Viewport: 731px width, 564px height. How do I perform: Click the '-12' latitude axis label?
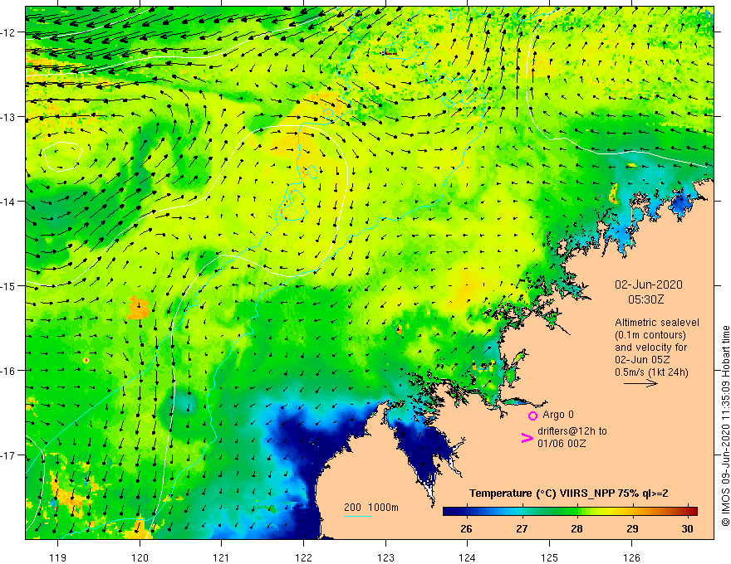click(x=8, y=32)
